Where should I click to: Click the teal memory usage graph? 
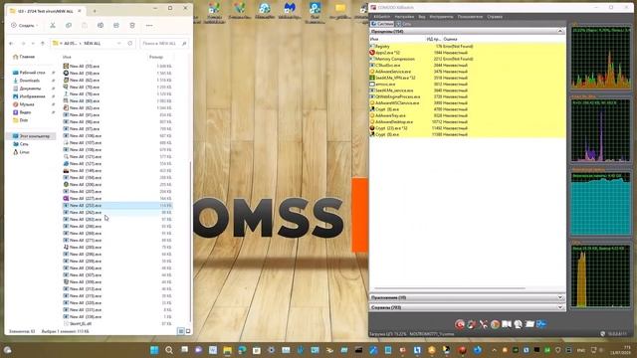(x=601, y=203)
